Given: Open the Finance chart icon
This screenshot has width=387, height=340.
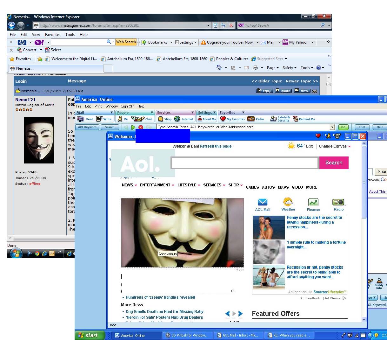Looking at the screenshot, I should pos(313,202).
